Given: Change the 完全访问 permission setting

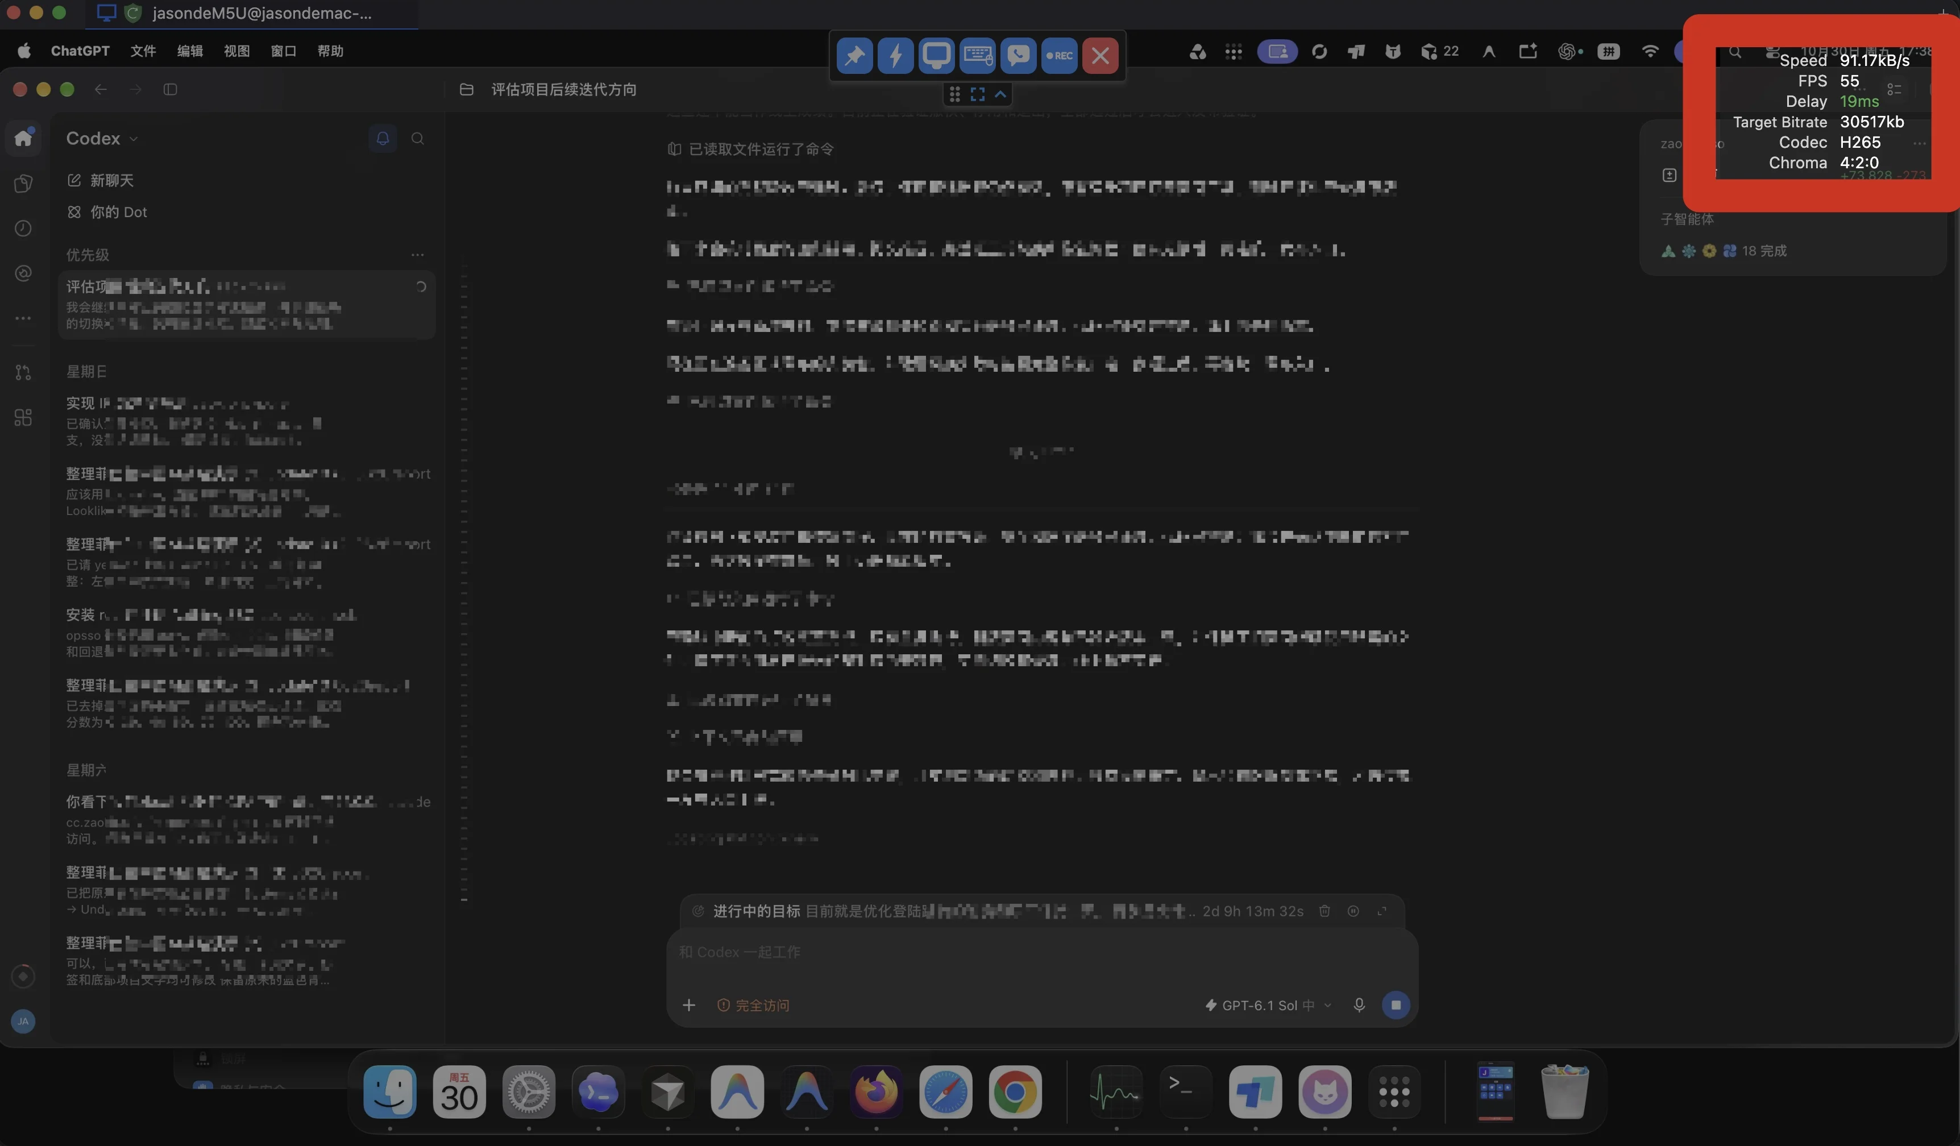Looking at the screenshot, I should pos(753,1005).
